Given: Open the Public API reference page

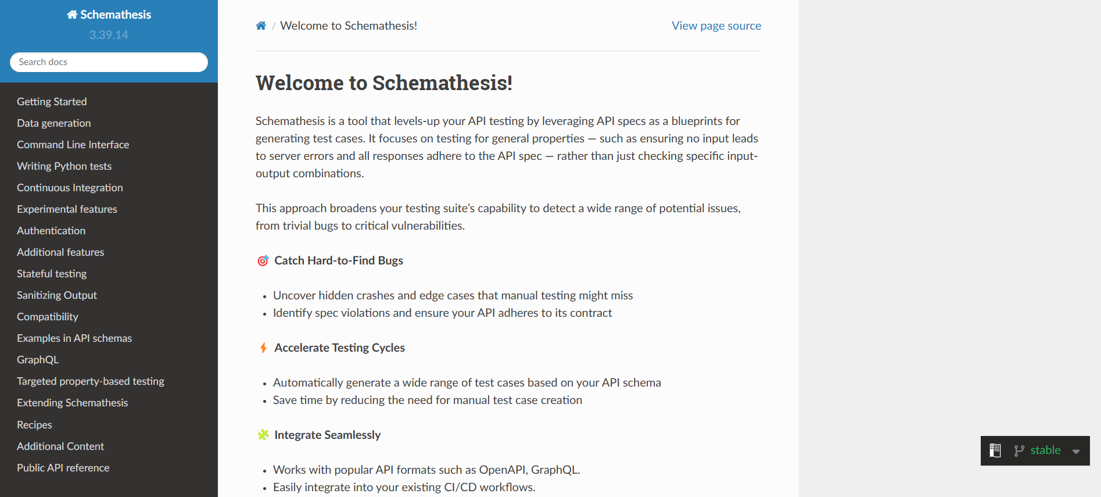Looking at the screenshot, I should coord(63,468).
